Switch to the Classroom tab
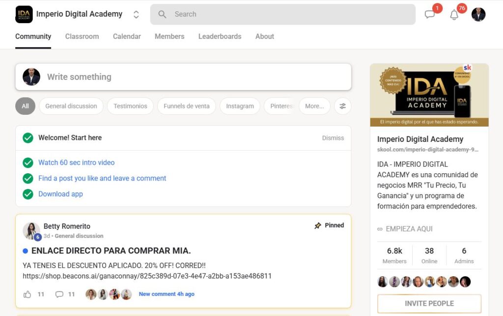The image size is (503, 316). 82,36
